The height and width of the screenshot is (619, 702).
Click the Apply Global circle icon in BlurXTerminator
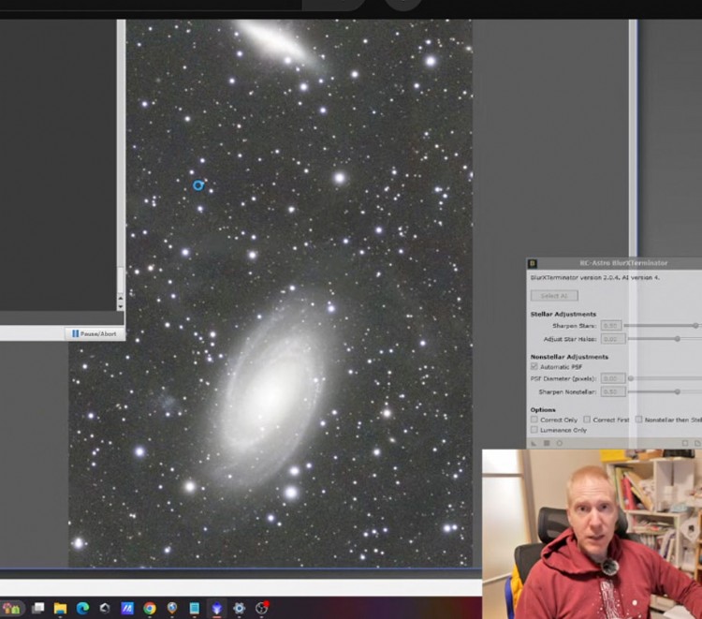click(x=559, y=443)
